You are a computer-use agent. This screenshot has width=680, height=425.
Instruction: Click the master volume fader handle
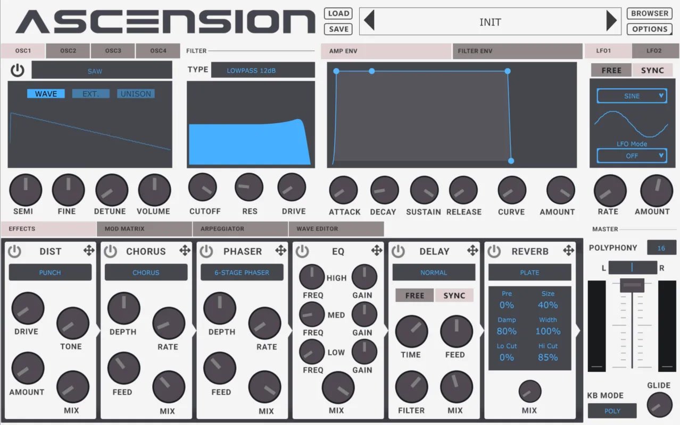point(632,285)
